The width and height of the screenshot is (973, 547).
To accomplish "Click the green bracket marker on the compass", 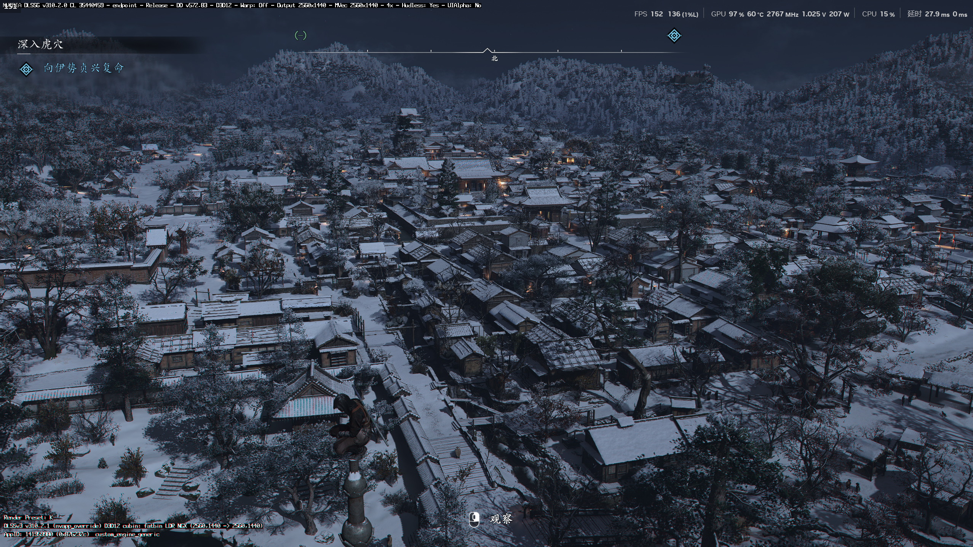I will [300, 35].
